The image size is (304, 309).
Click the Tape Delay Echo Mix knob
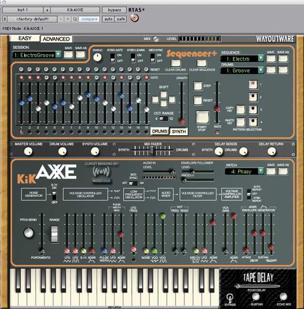283,296
